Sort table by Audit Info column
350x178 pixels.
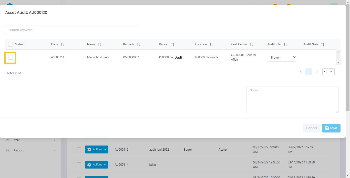click(285, 44)
